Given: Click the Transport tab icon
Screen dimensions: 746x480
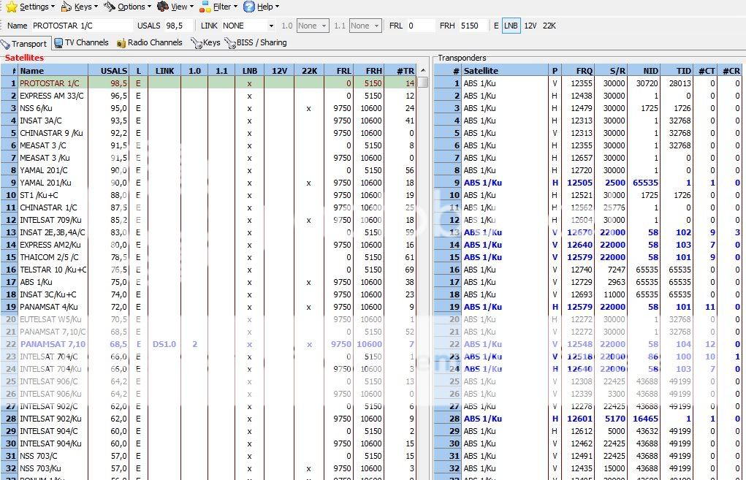Looking at the screenshot, I should 5,44.
